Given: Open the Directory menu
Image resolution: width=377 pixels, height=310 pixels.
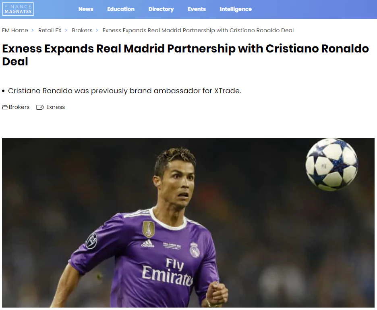Looking at the screenshot, I should (x=161, y=9).
